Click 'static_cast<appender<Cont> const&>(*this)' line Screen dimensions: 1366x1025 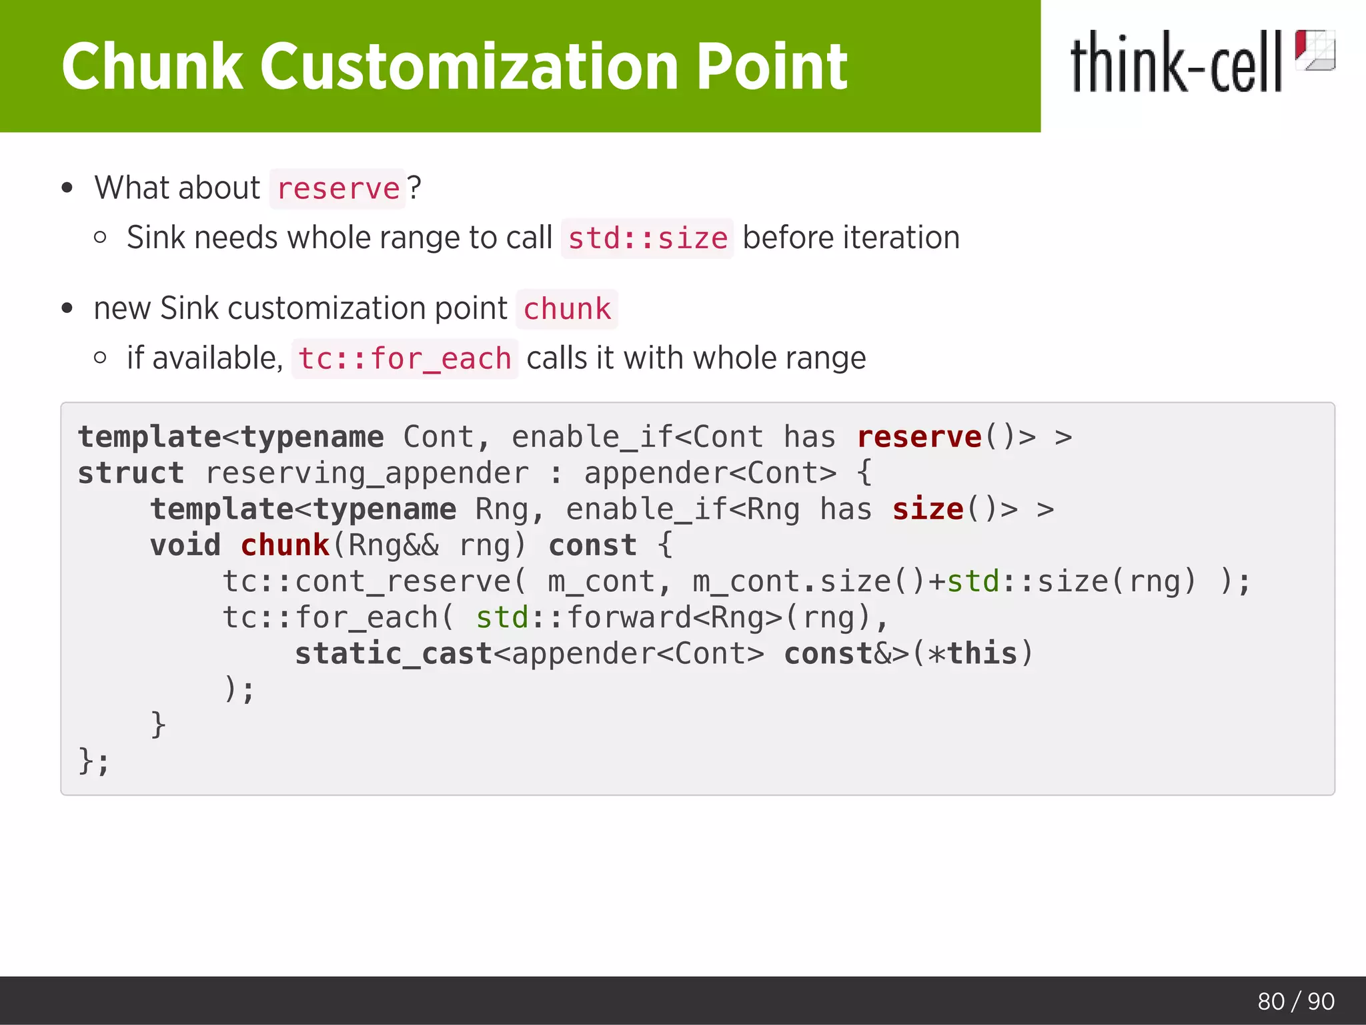664,653
